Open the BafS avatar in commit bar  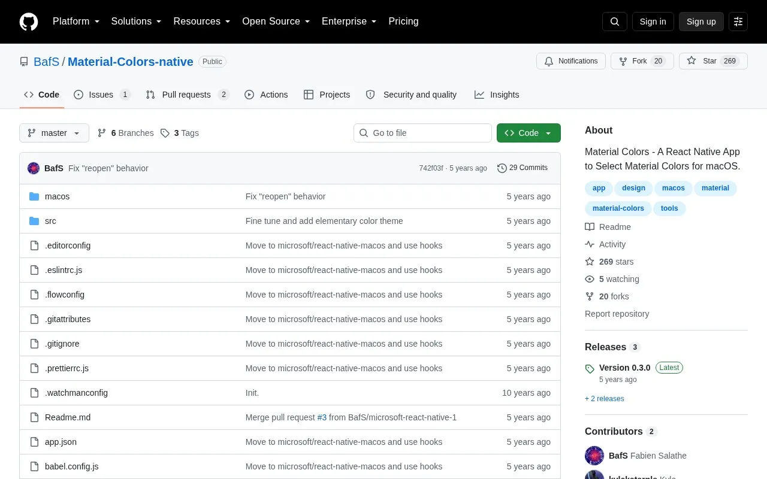(34, 168)
